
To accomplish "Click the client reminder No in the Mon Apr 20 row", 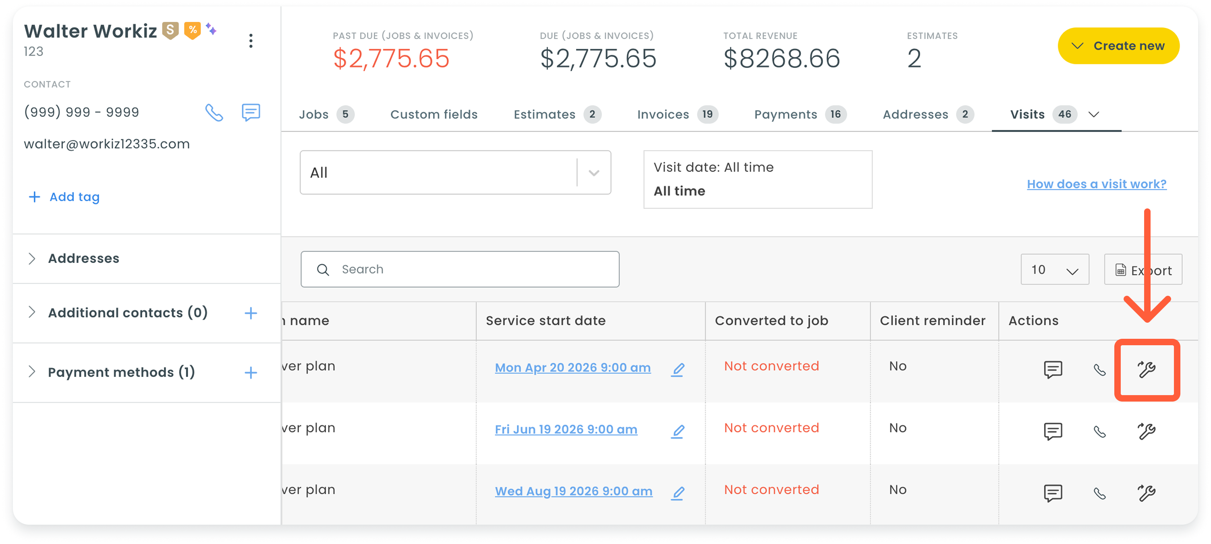I will pyautogui.click(x=898, y=366).
